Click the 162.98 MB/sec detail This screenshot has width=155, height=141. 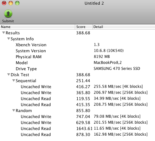(x=120, y=134)
